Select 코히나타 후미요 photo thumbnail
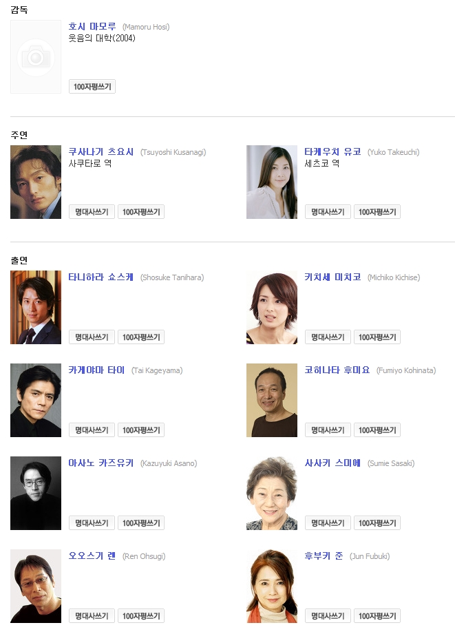 (272, 400)
